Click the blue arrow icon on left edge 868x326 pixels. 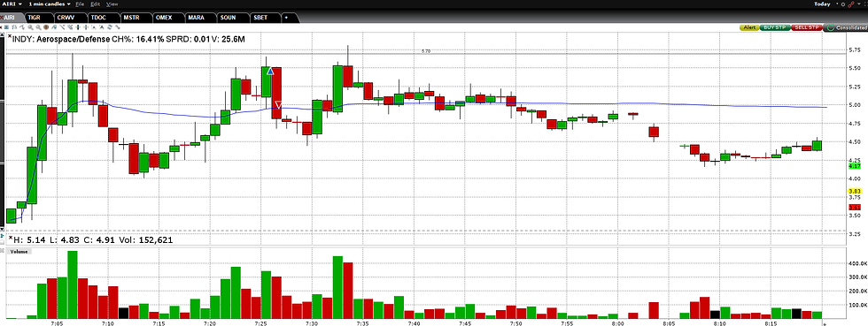pos(2,235)
